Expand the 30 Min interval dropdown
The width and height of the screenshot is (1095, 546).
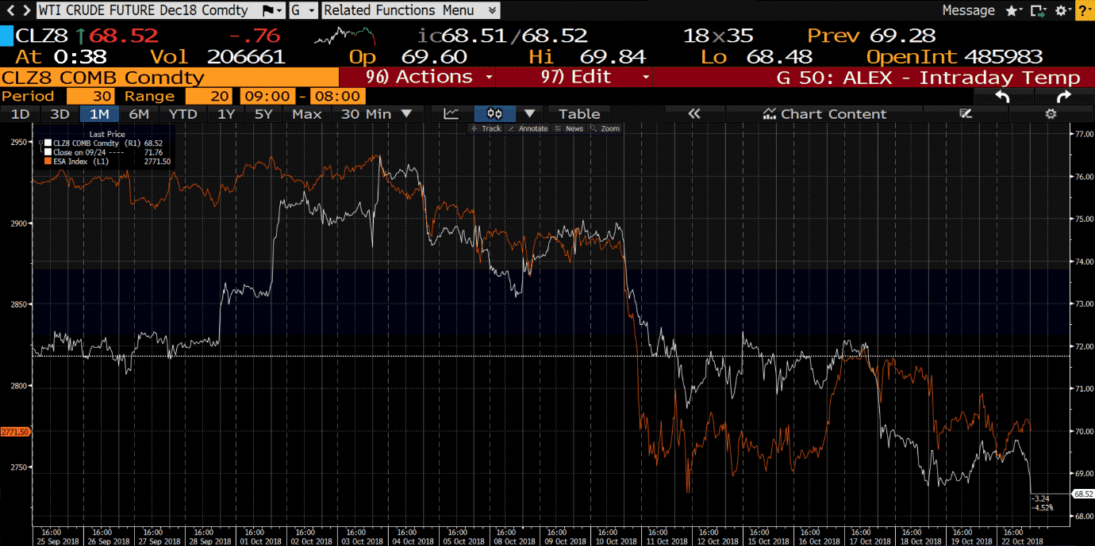coord(377,114)
